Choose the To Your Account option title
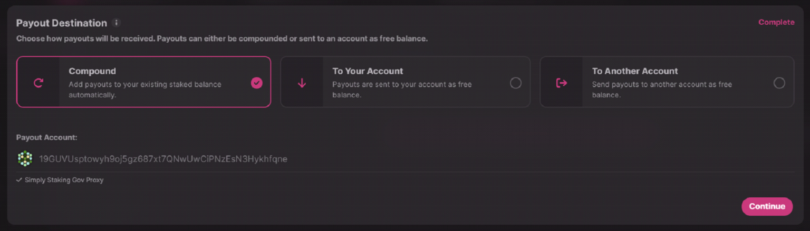Viewport: 810px width, 231px height. 368,71
